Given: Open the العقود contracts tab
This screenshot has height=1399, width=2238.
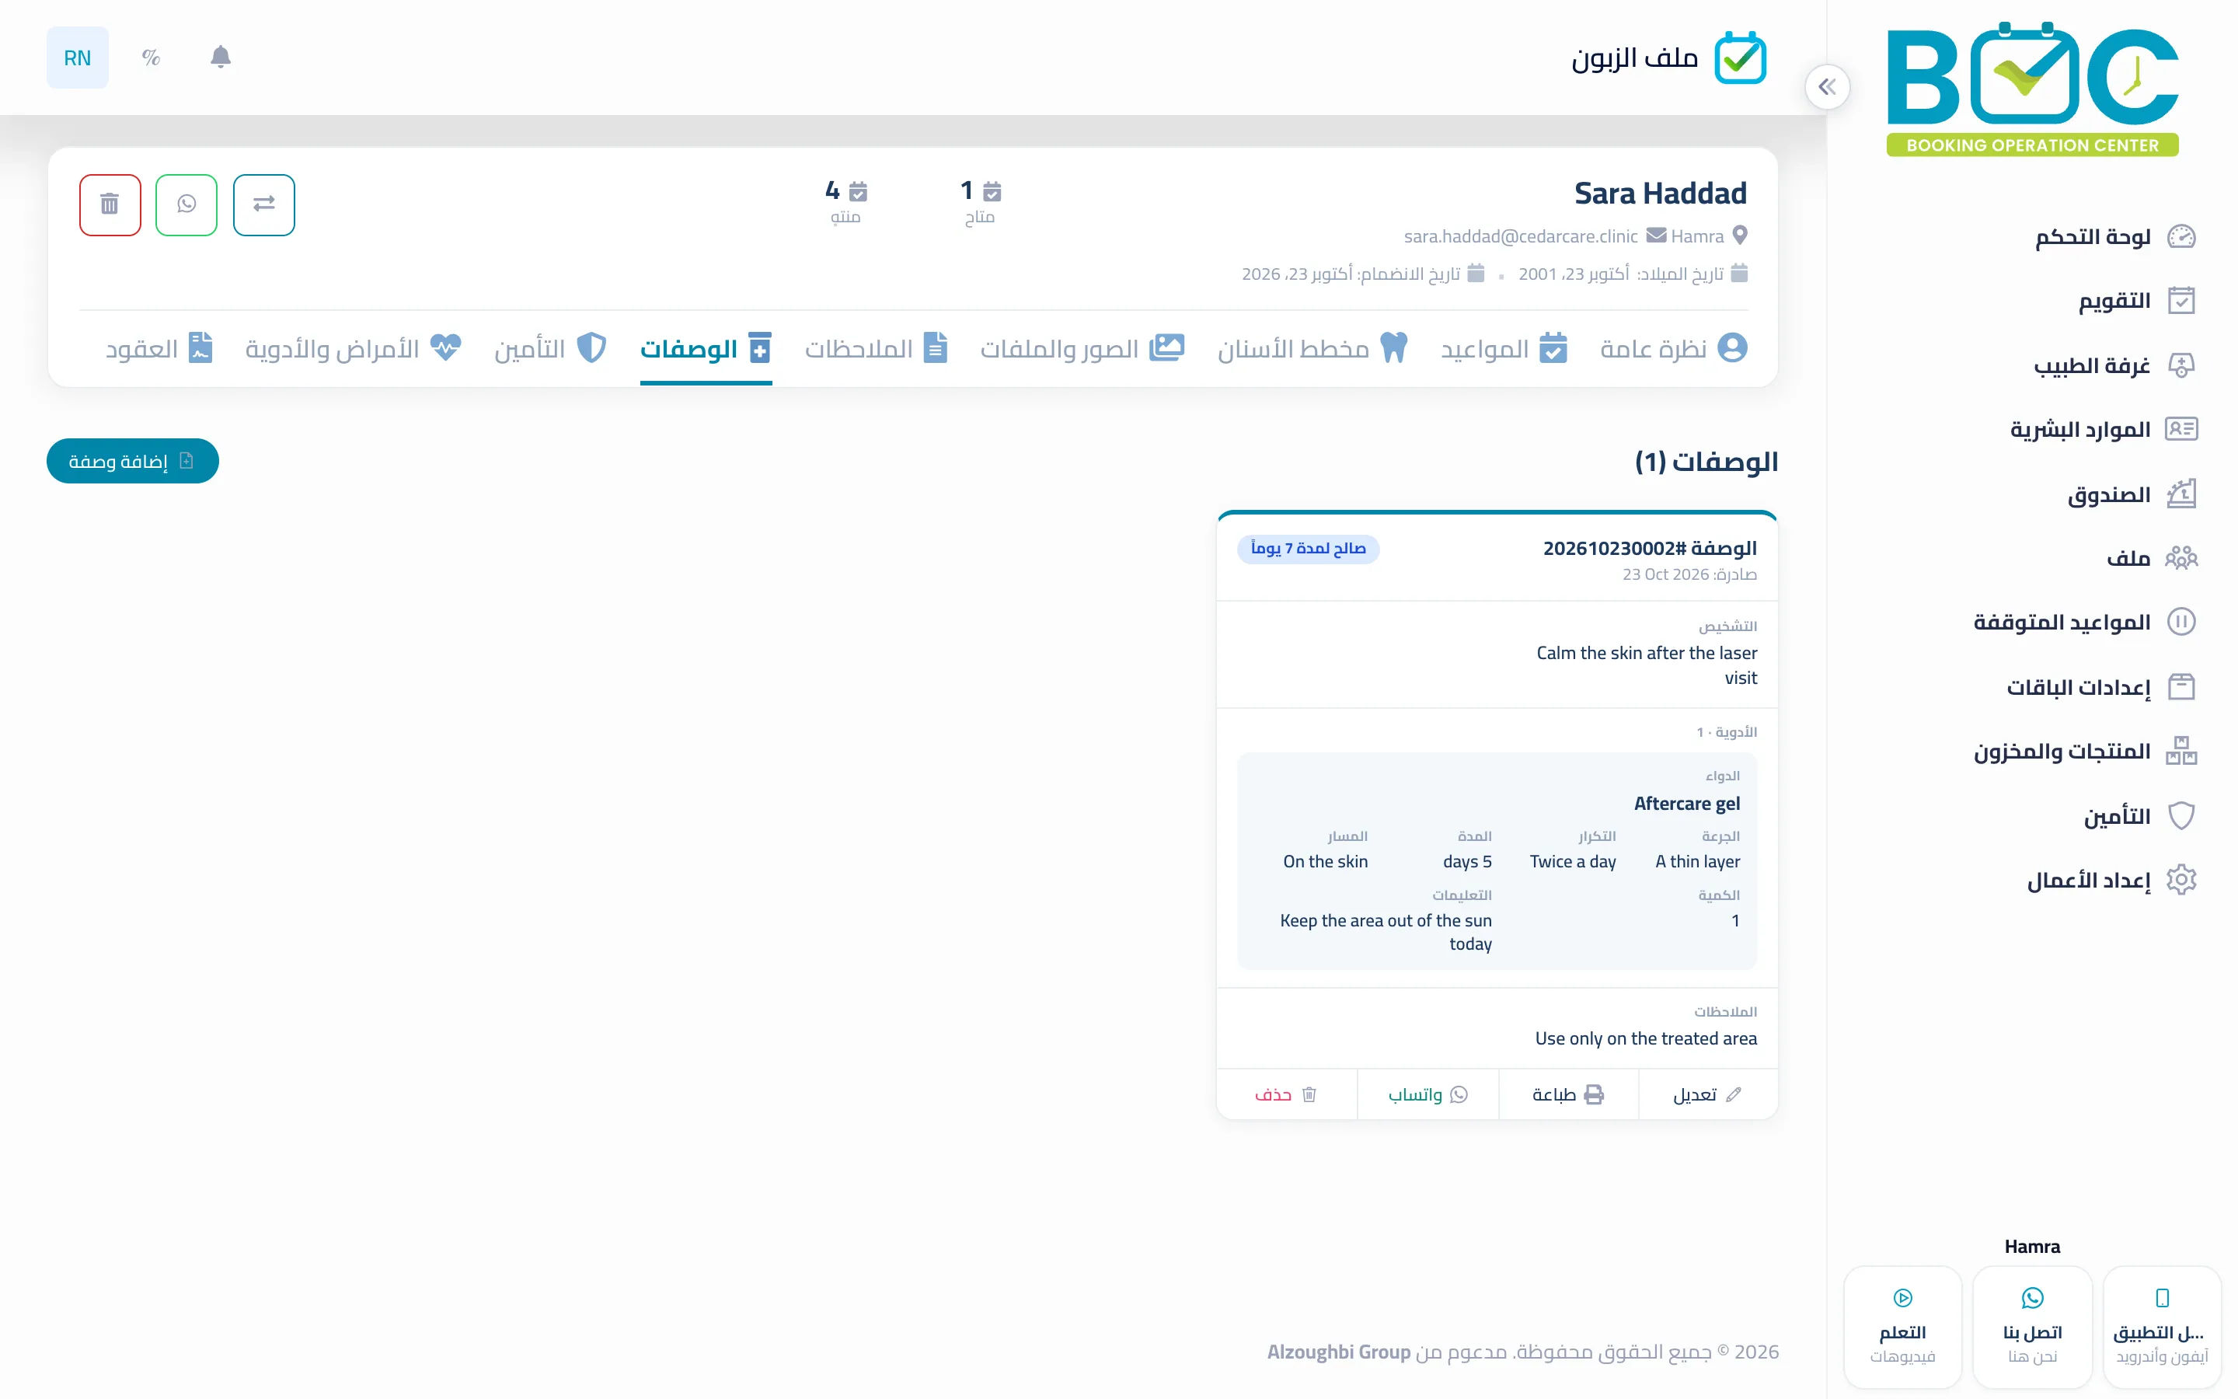Looking at the screenshot, I should [x=159, y=349].
